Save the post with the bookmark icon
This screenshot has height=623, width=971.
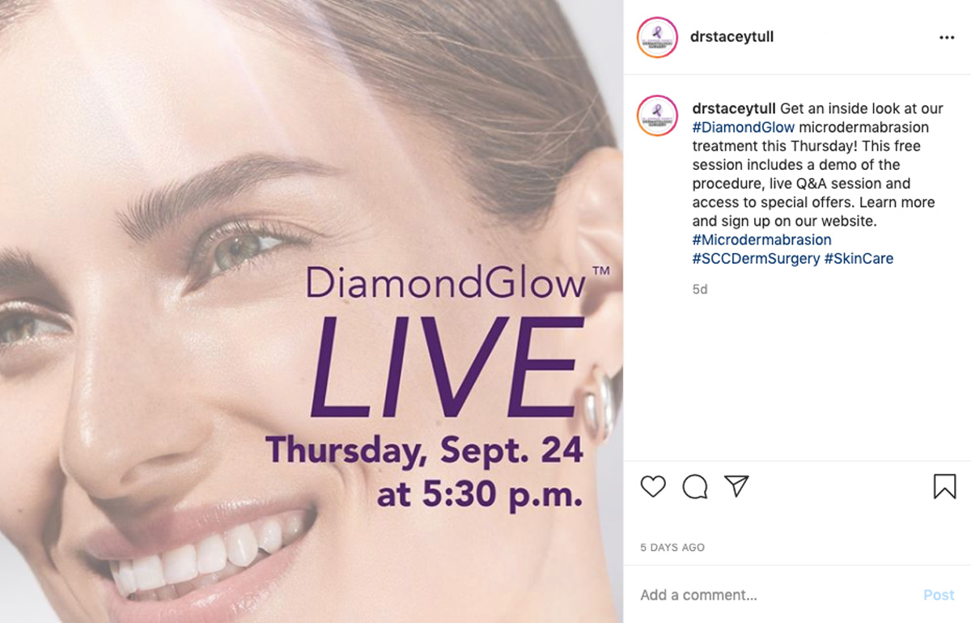944,486
